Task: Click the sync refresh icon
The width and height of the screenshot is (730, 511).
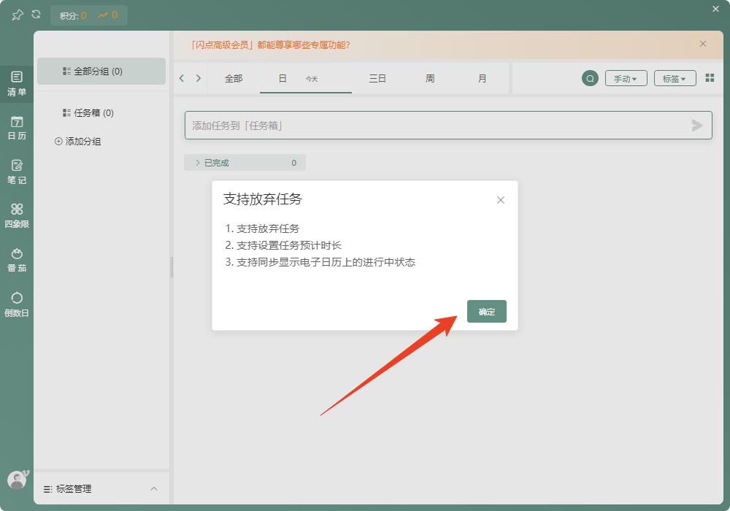Action: pos(35,15)
